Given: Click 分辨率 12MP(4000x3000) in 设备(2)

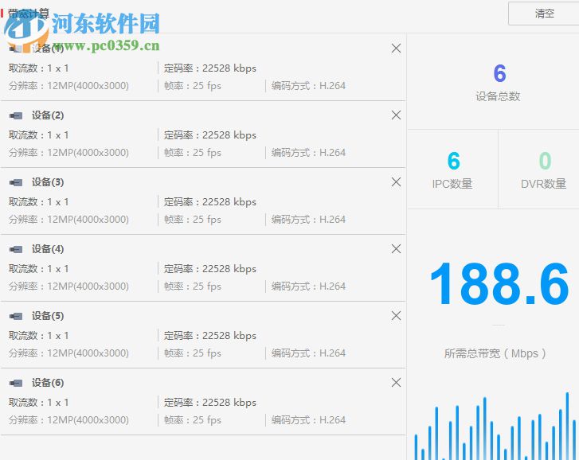Looking at the screenshot, I should [x=68, y=153].
